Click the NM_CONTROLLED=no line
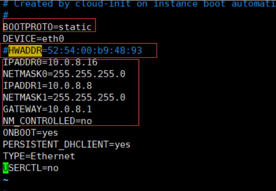 click(x=47, y=121)
